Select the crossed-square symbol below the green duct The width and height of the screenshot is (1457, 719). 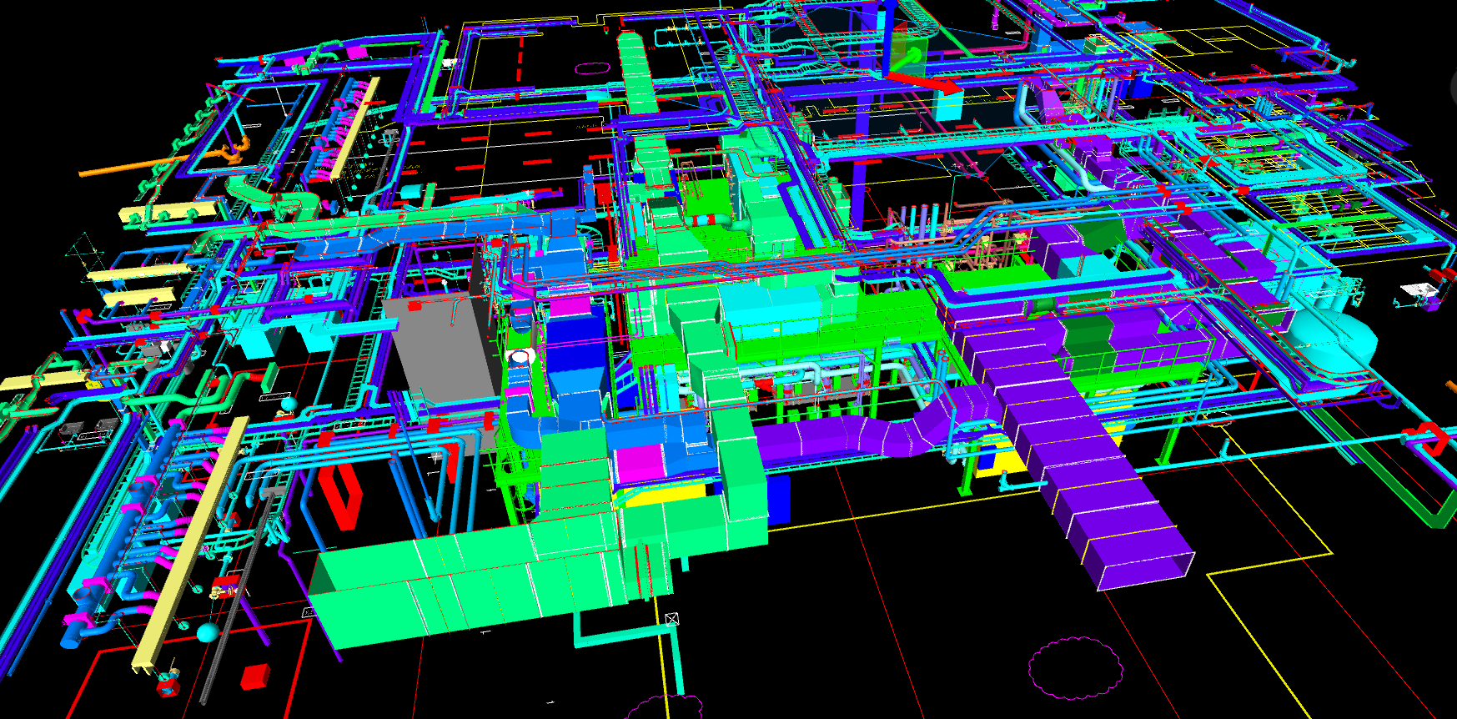(x=672, y=619)
